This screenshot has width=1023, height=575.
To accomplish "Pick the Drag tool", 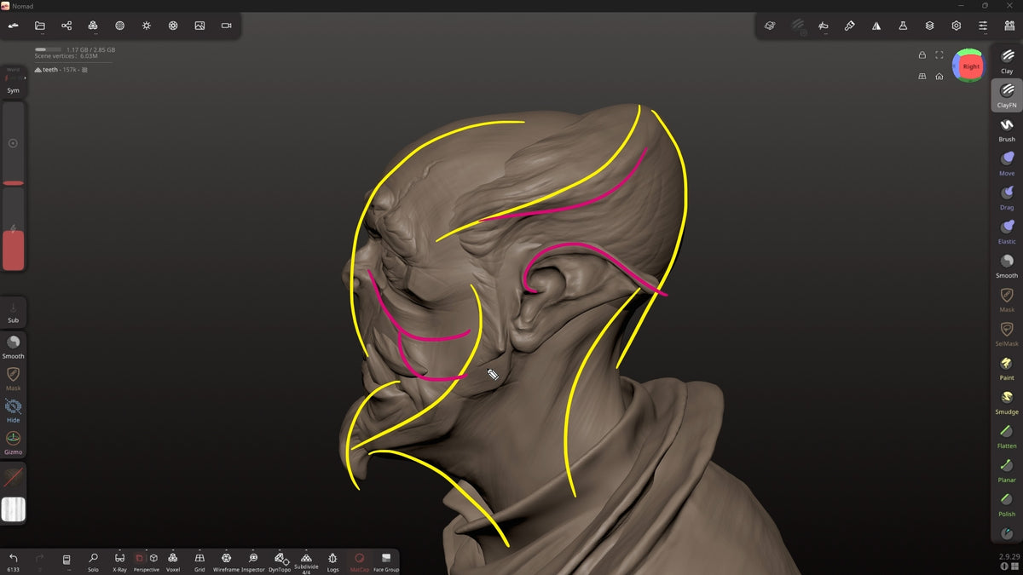I will [x=1007, y=197].
